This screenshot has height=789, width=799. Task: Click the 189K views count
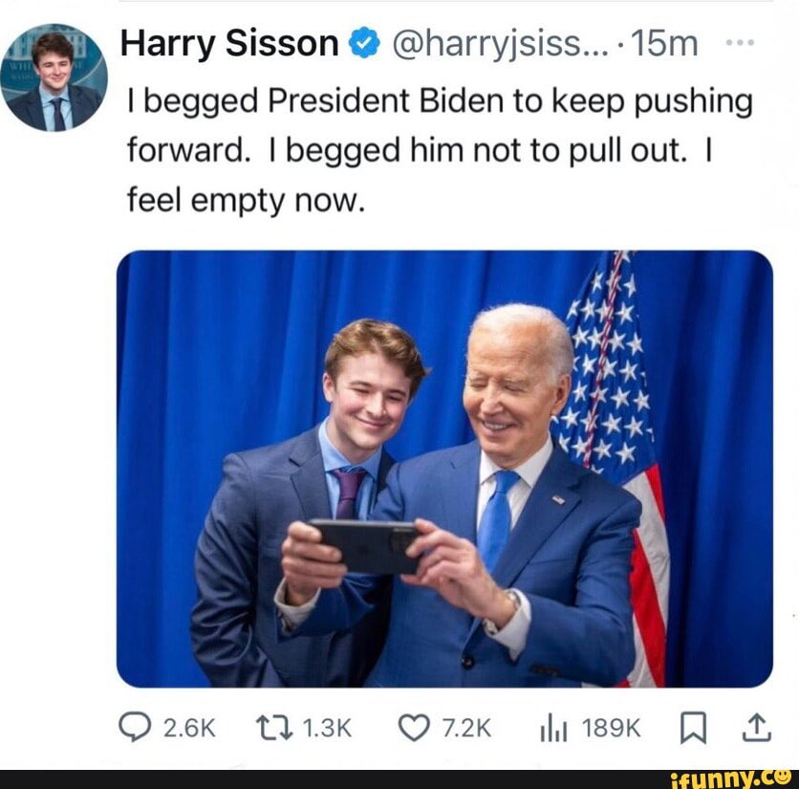(611, 729)
